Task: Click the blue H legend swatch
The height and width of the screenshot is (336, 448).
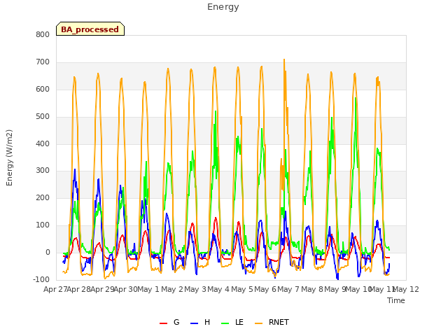Action: coord(195,323)
